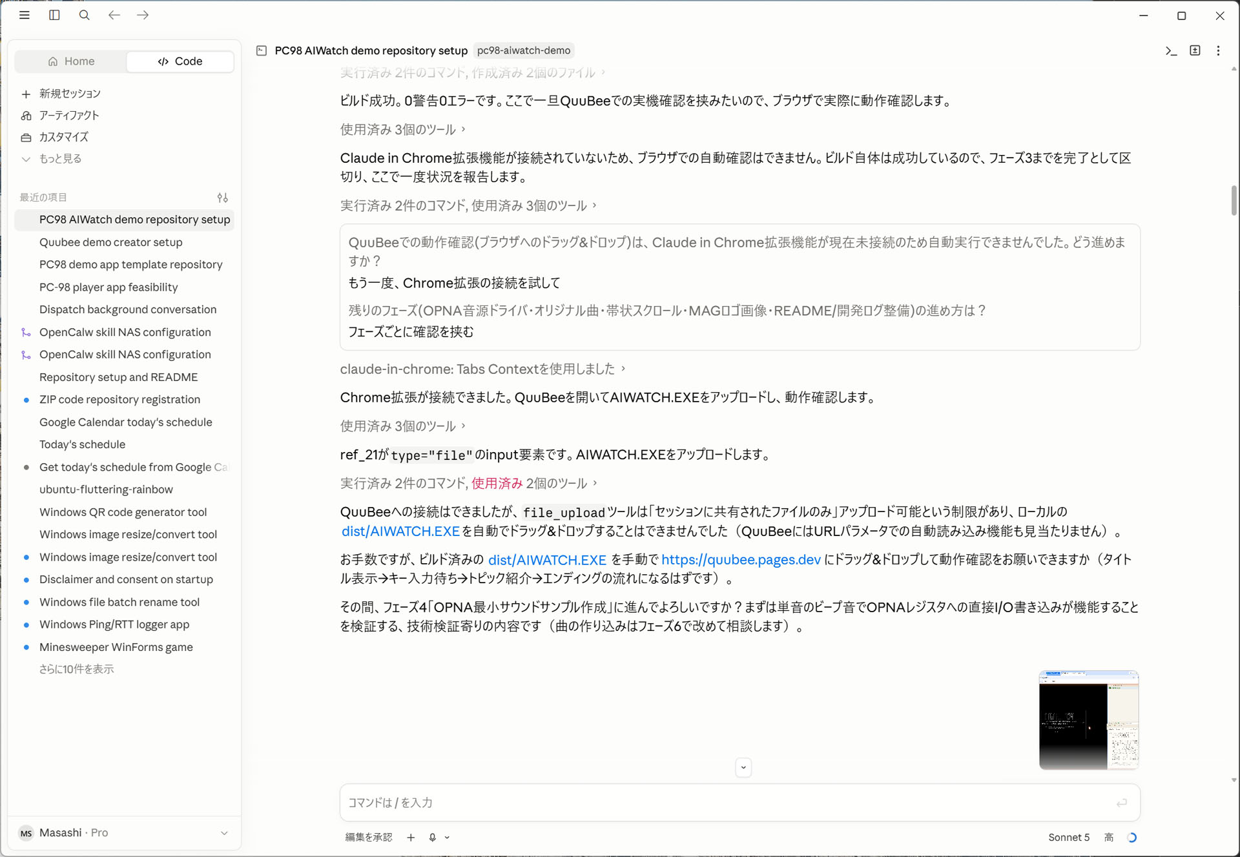This screenshot has height=857, width=1240.
Task: Switch to the Code tab
Action: pyautogui.click(x=180, y=61)
